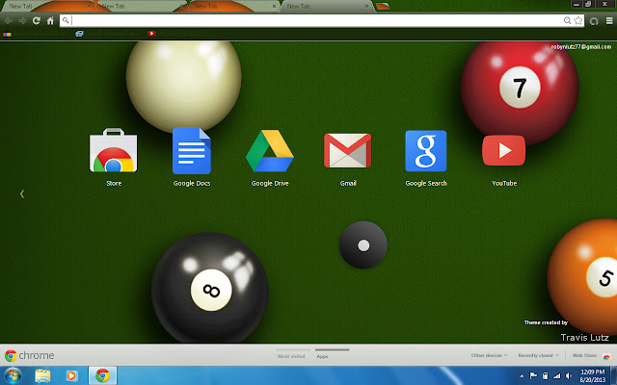The height and width of the screenshot is (385, 617).
Task: Open the Chrome Web Store app
Action: pos(114,151)
